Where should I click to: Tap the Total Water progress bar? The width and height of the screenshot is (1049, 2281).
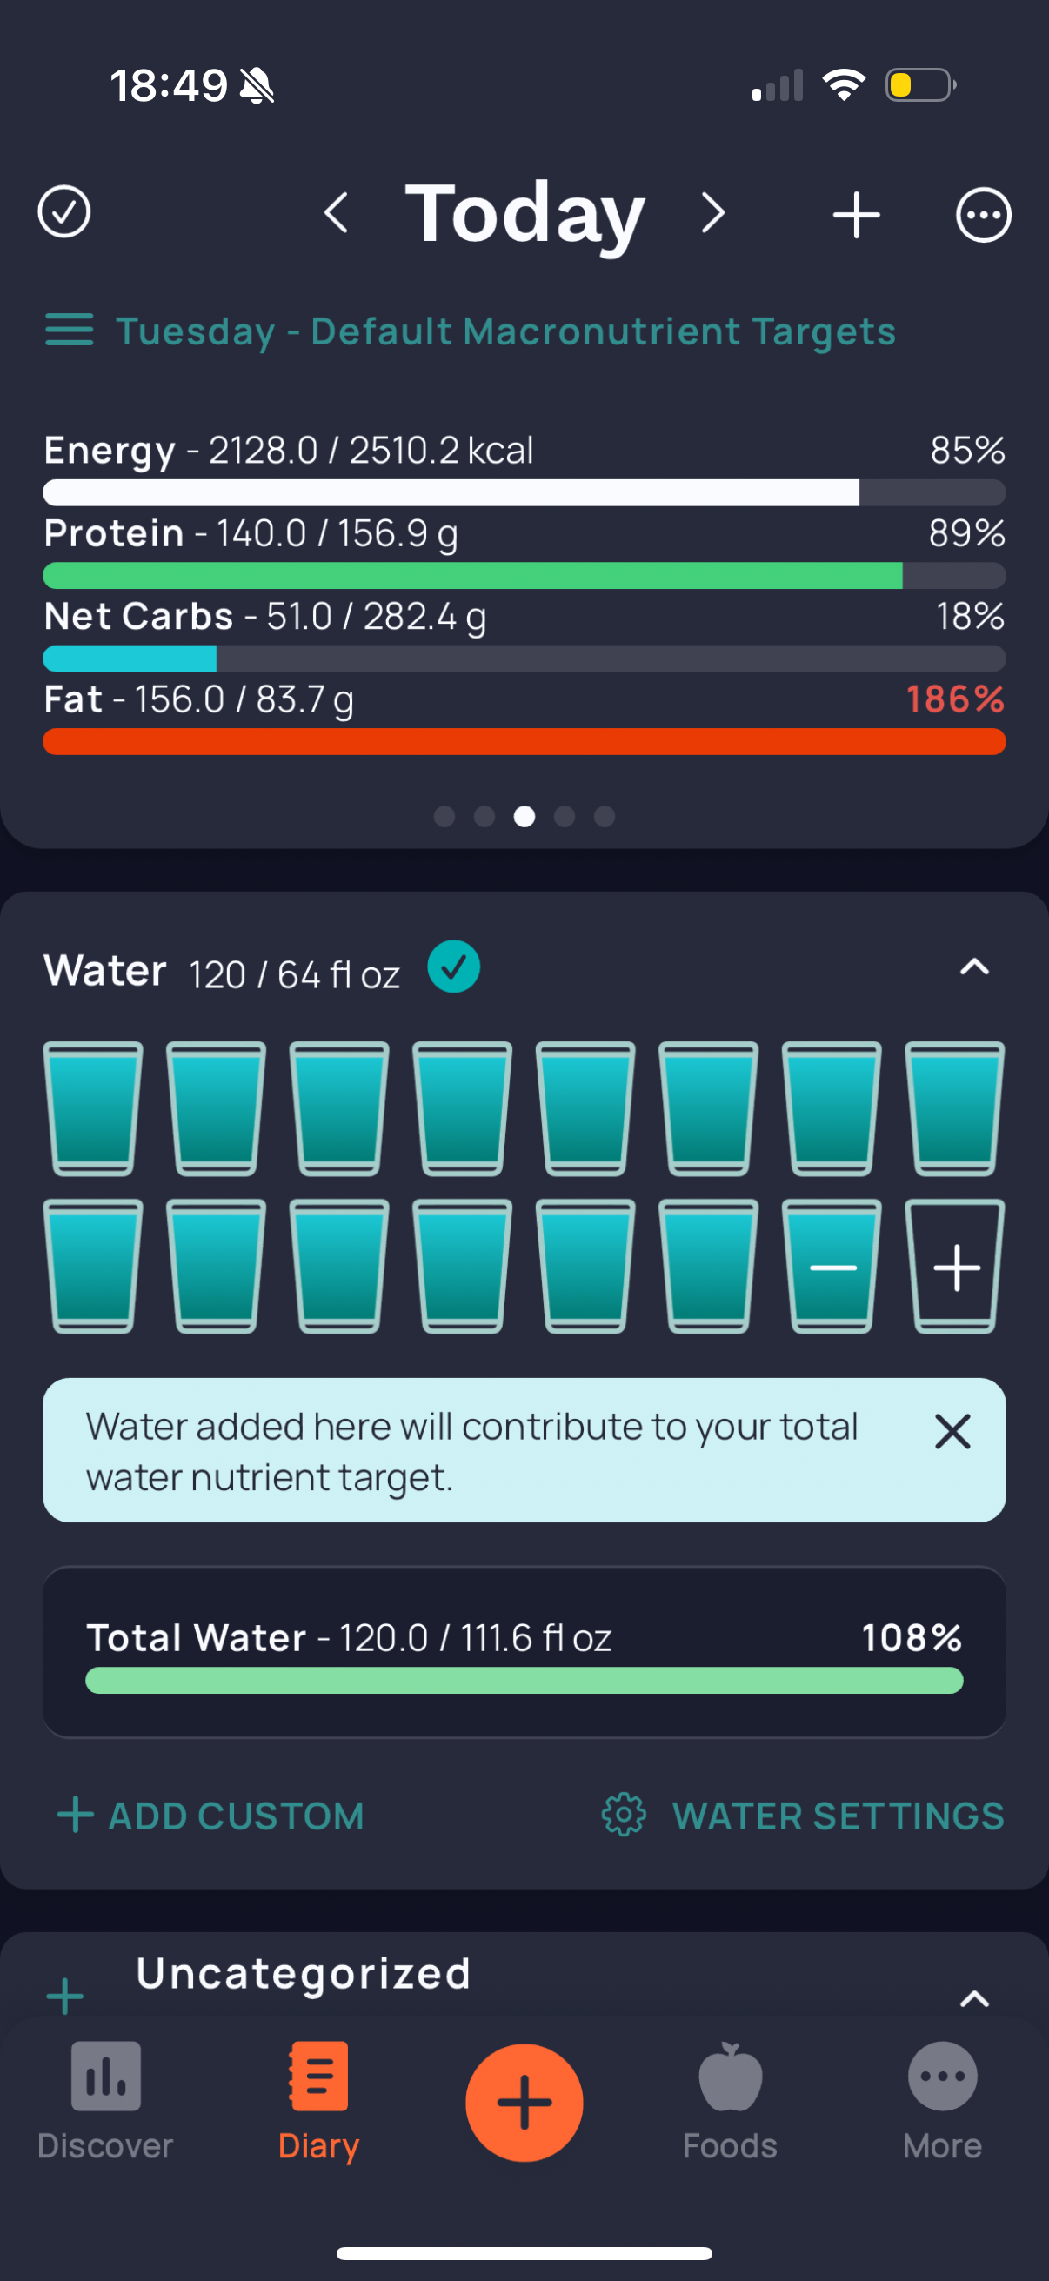[x=524, y=1680]
